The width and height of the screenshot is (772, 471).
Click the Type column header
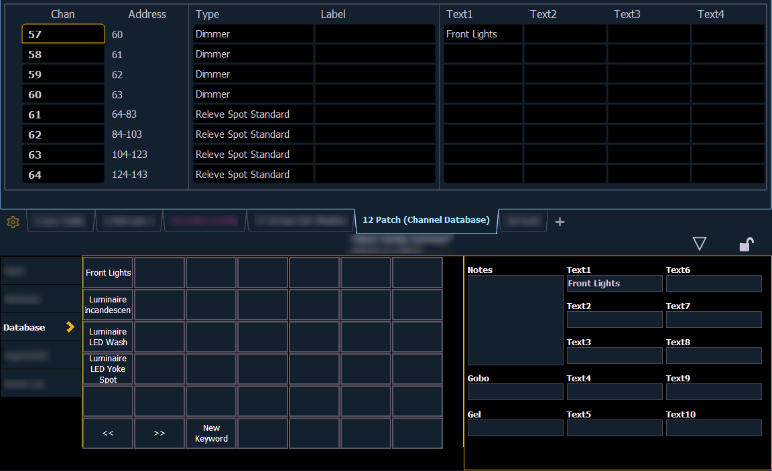[x=207, y=14]
